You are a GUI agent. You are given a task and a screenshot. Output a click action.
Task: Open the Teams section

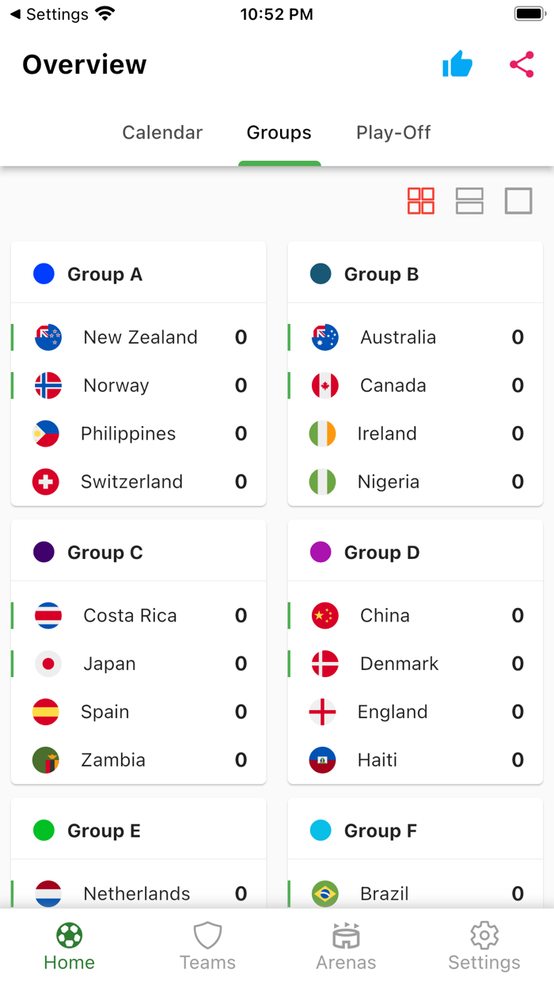207,944
